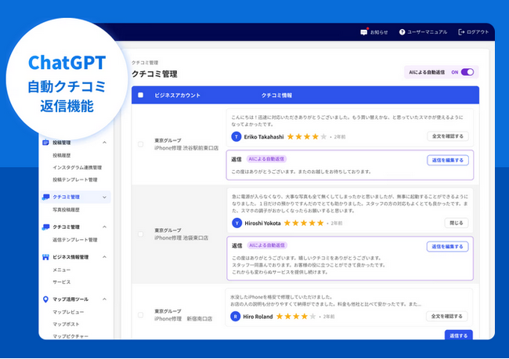Collapse the second クチコミ管理 section chevron
The height and width of the screenshot is (359, 509).
(x=104, y=227)
